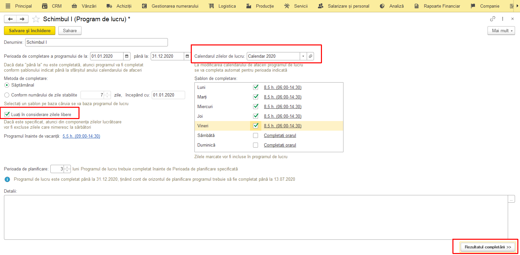Open the Companie section

click(x=485, y=6)
